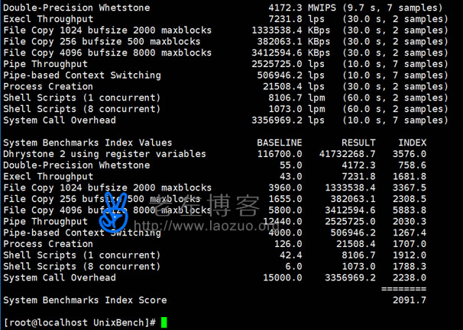
Task: Click the BASELINE column header
Action: tap(280, 143)
